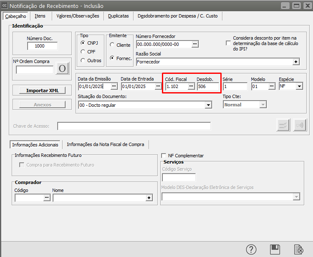Viewport: 313px width, 257px height.
Task: Switch to Informações da Nota Fiscal de Compra
Action: [105, 144]
